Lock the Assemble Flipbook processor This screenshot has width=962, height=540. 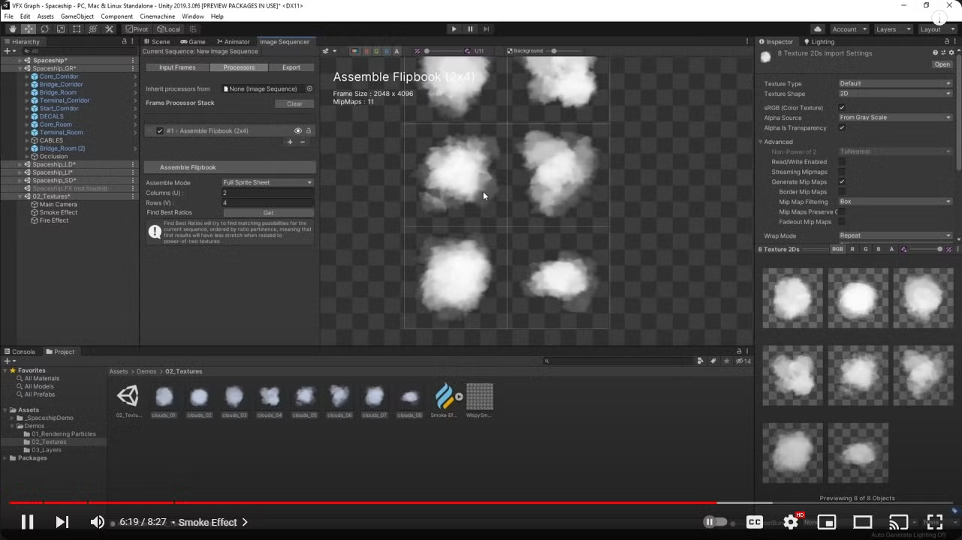coord(309,131)
